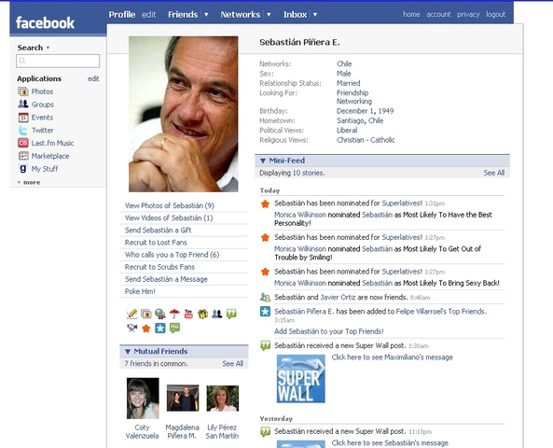Click the Poke Him! link
This screenshot has width=553, height=448.
point(140,291)
